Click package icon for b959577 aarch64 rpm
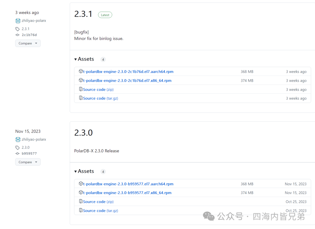Screen dimensions: 315x229 [81, 184]
